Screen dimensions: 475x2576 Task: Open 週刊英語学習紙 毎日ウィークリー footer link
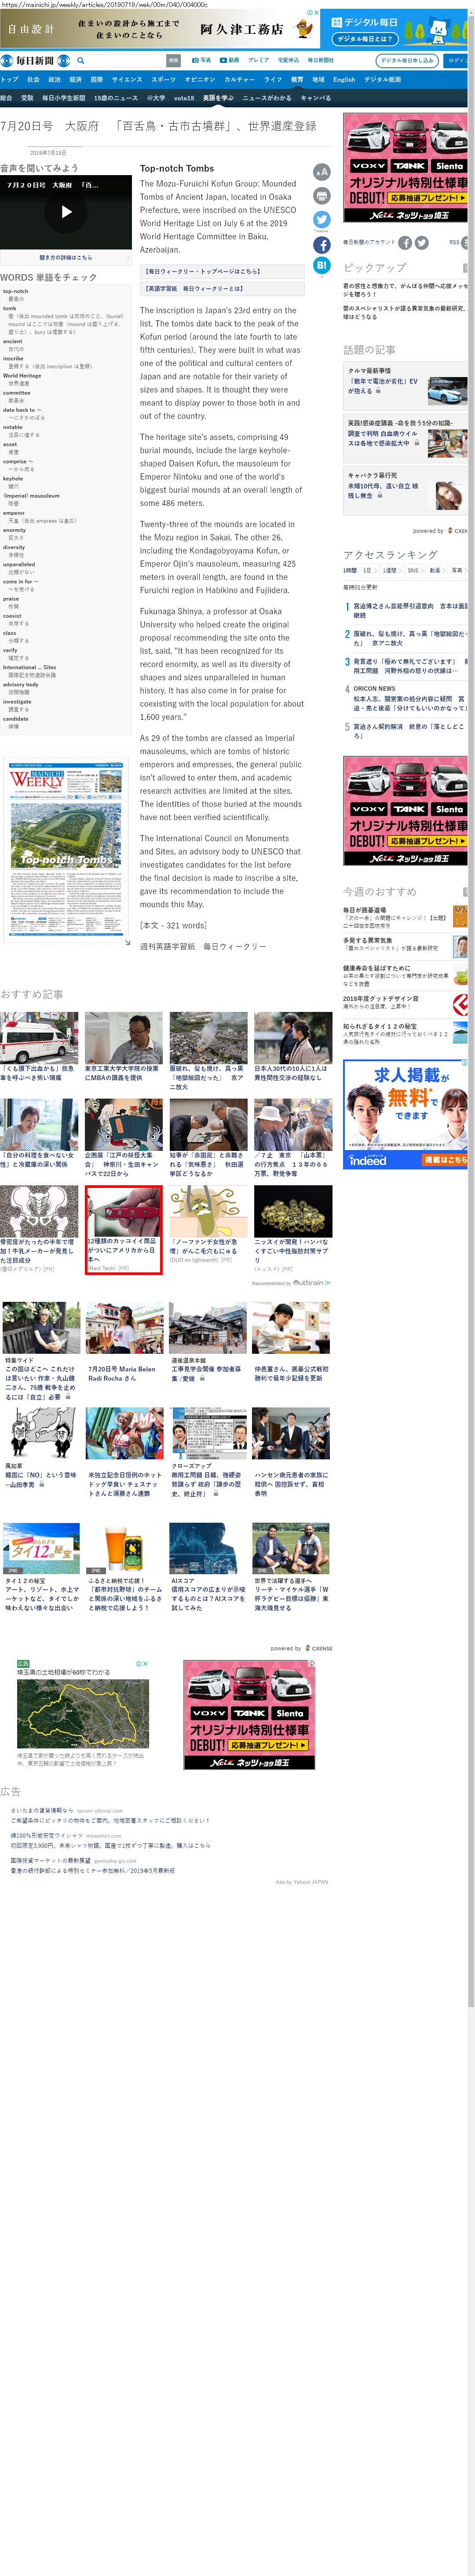point(203,946)
